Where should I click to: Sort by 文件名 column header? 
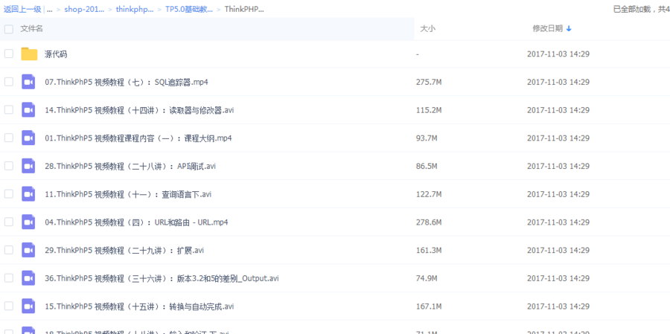31,28
